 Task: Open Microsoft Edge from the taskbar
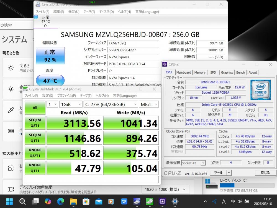(61, 201)
